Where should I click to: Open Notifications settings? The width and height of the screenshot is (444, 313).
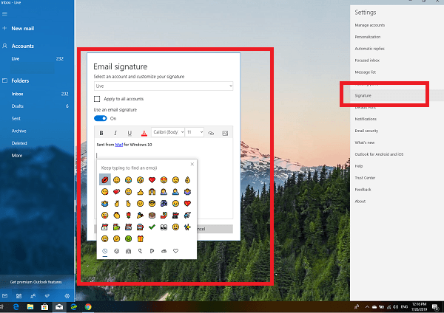coord(366,119)
